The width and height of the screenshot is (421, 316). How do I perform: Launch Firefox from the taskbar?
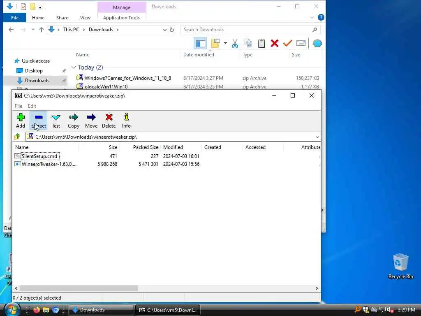37,310
